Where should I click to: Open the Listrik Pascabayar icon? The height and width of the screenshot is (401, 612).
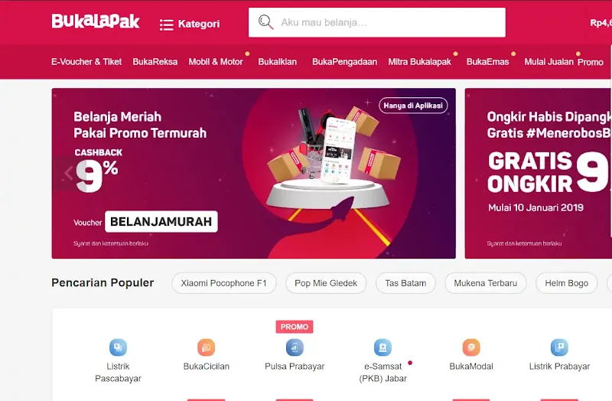(x=118, y=347)
